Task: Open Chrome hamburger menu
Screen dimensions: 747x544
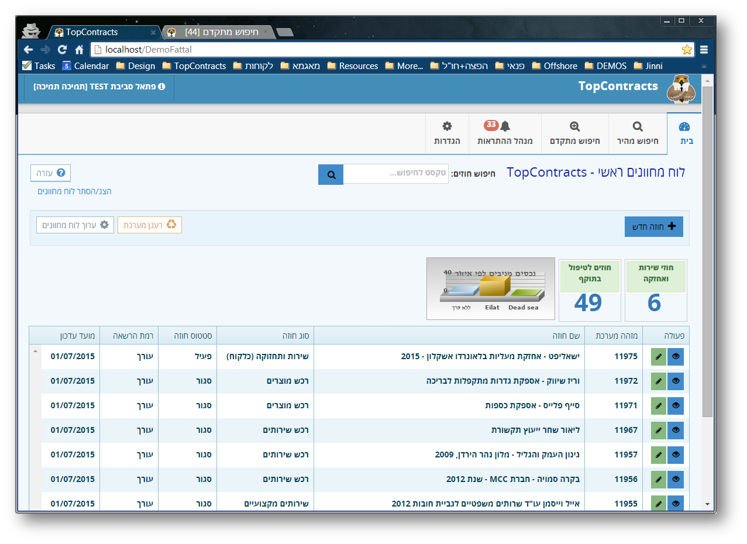Action: coord(704,50)
